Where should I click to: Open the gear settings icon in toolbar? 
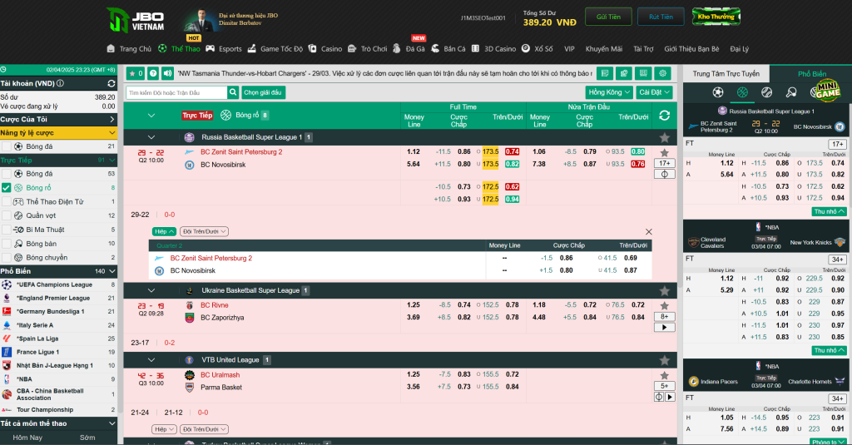tap(663, 73)
